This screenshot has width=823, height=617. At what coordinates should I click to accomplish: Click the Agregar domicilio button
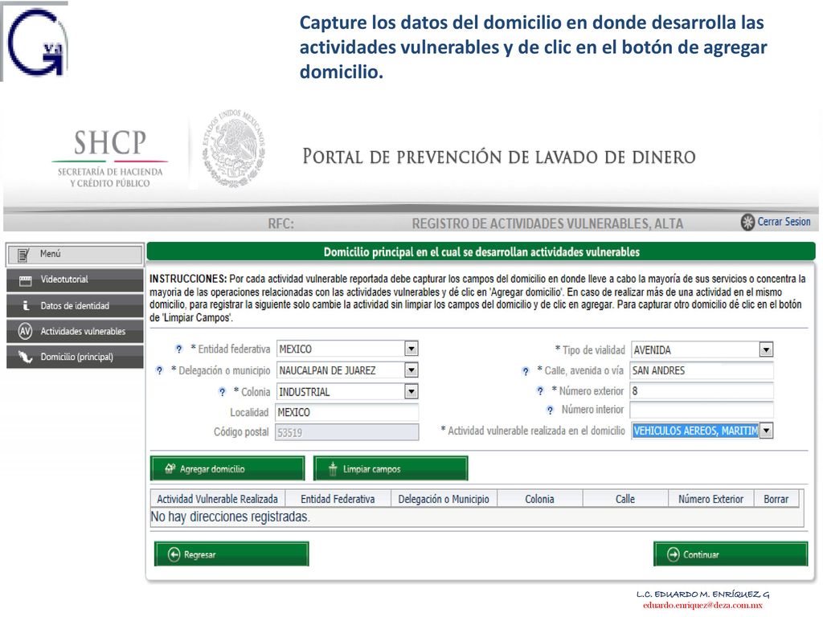pyautogui.click(x=227, y=468)
